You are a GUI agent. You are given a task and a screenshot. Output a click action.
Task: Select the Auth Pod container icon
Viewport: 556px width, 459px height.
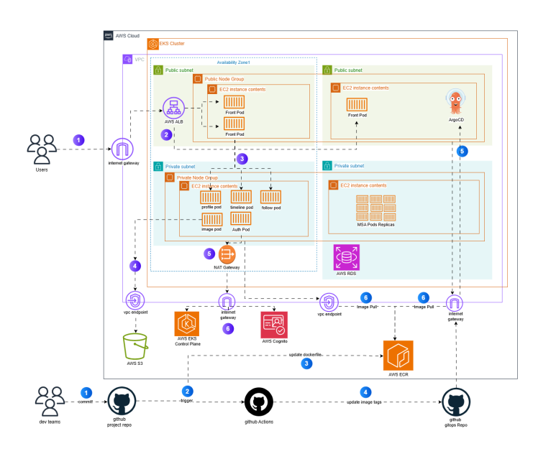[x=241, y=218]
